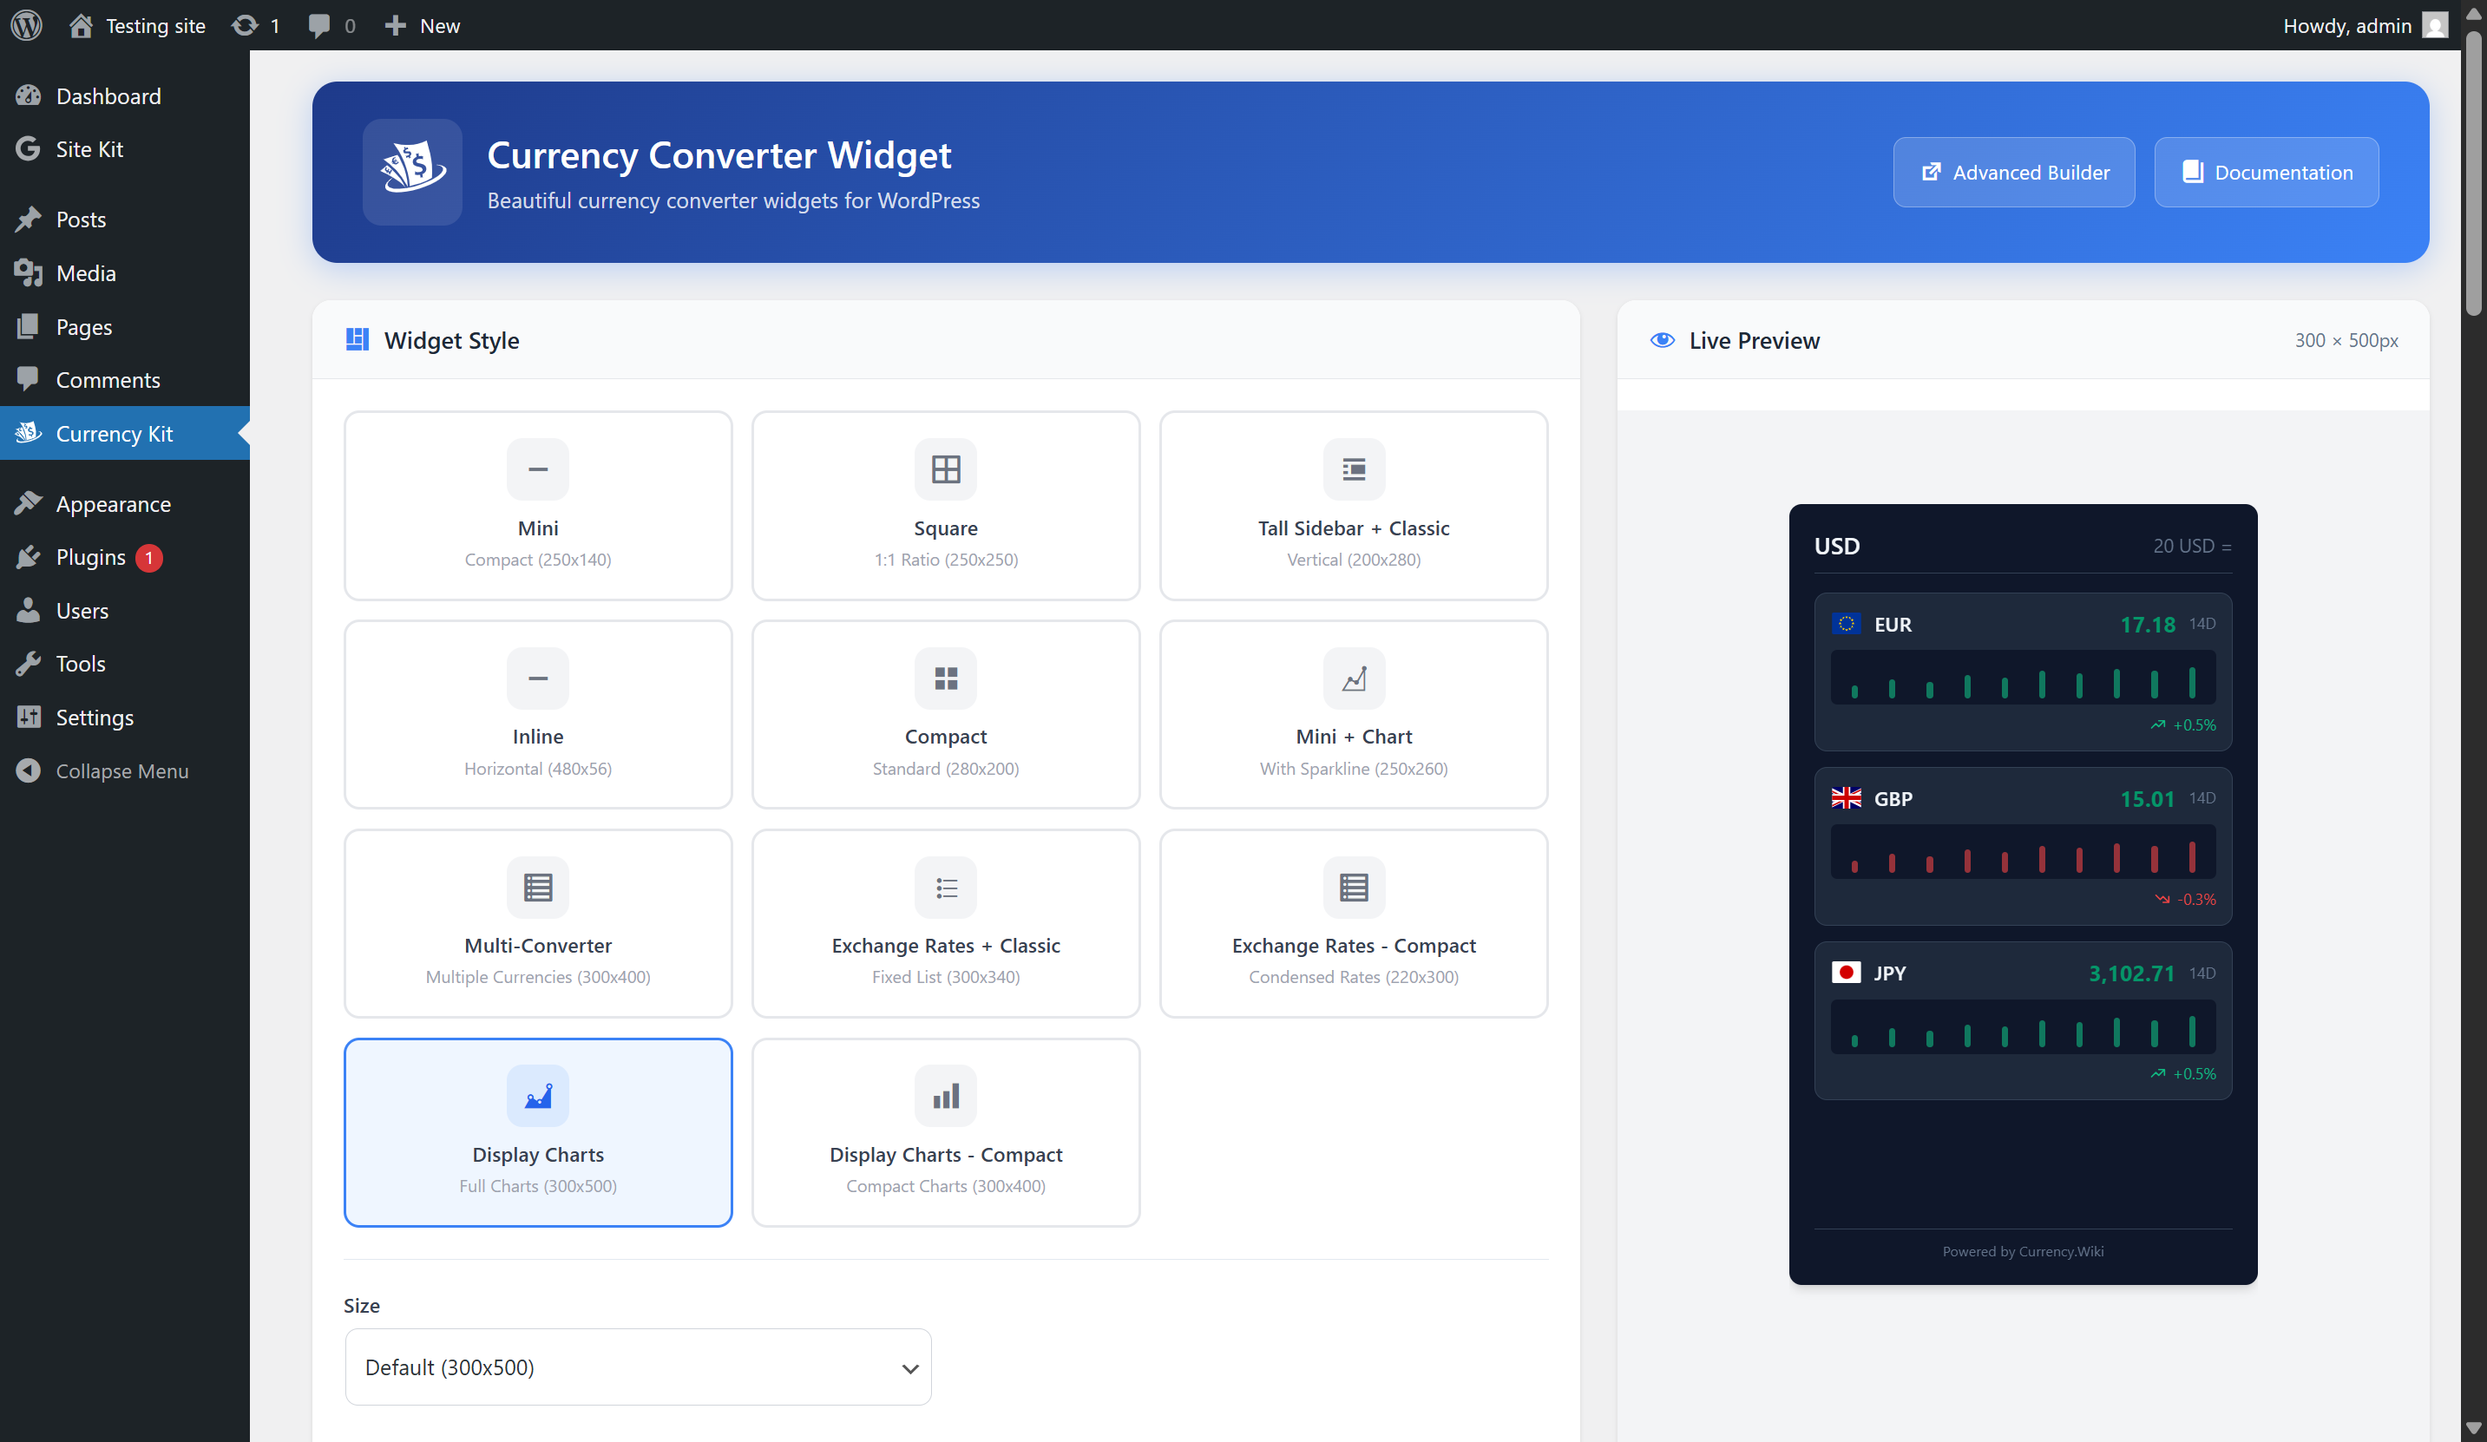Click the Site Kit sidebar icon
This screenshot has width=2487, height=1442.
pos(29,149)
